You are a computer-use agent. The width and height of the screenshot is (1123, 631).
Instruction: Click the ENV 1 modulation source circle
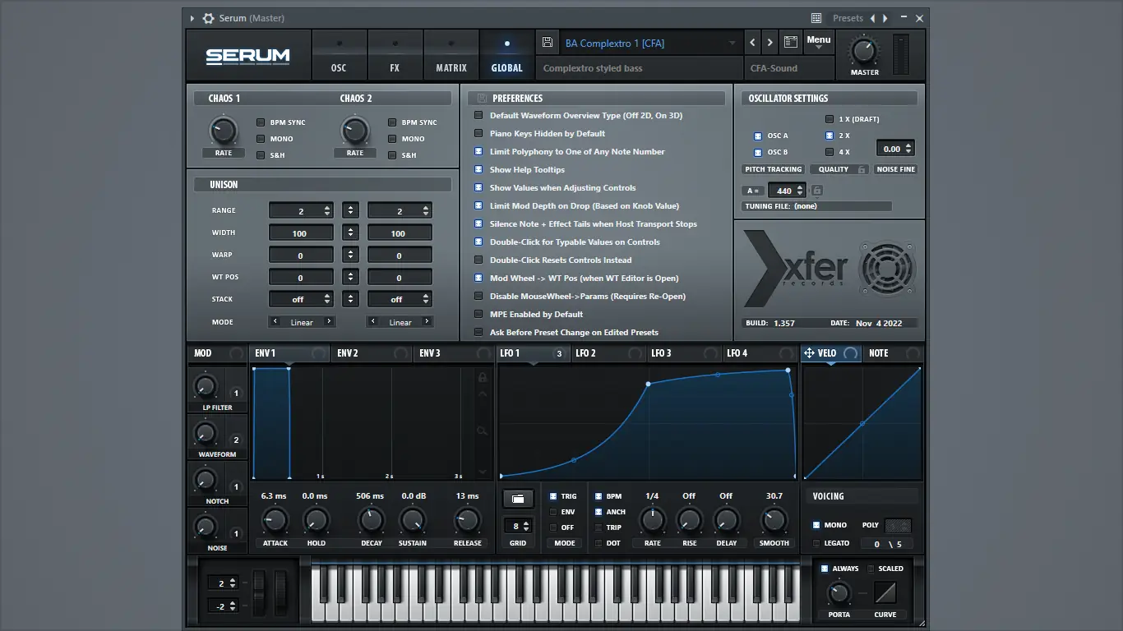(318, 353)
